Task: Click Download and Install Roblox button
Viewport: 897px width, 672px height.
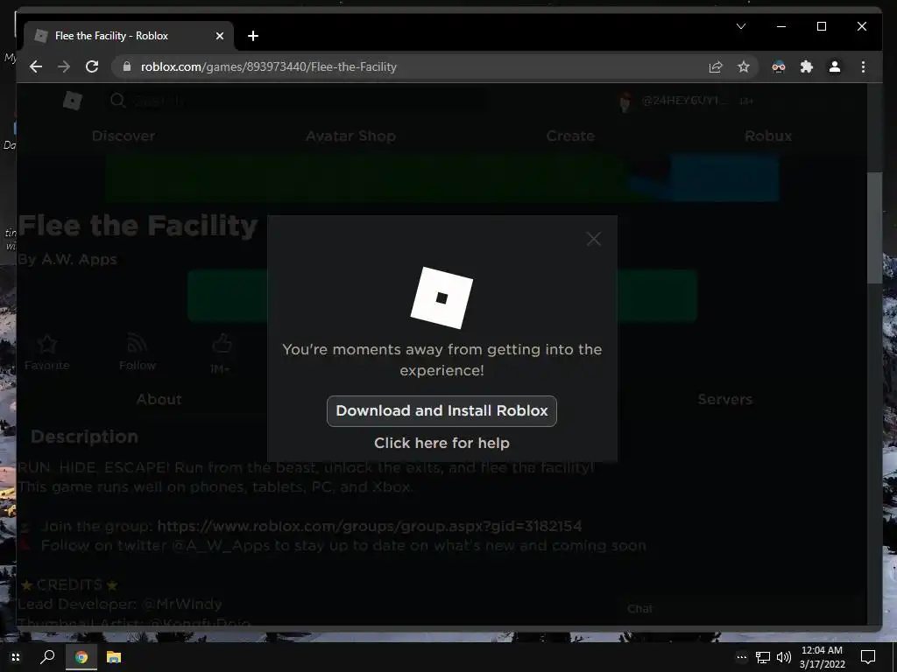Action: click(x=441, y=411)
